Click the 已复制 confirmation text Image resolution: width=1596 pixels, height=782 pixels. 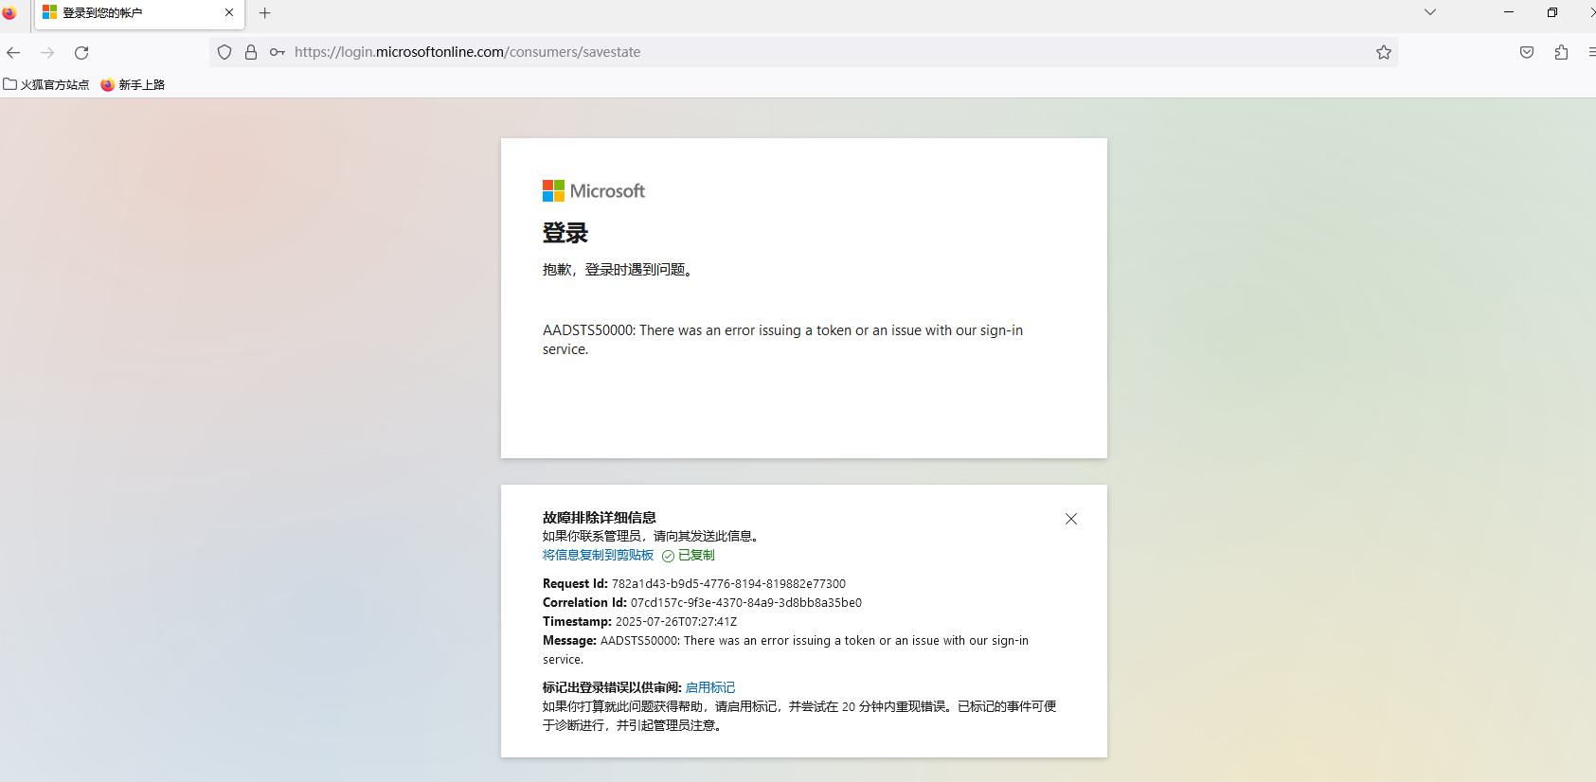click(x=696, y=556)
